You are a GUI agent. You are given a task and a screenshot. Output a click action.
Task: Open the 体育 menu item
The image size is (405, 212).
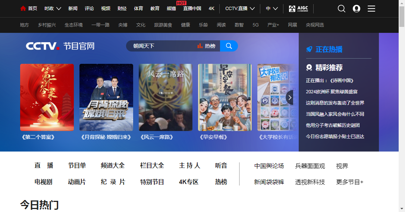click(x=138, y=9)
